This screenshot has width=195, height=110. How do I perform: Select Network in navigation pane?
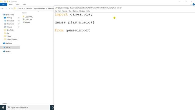pyautogui.click(x=8, y=51)
